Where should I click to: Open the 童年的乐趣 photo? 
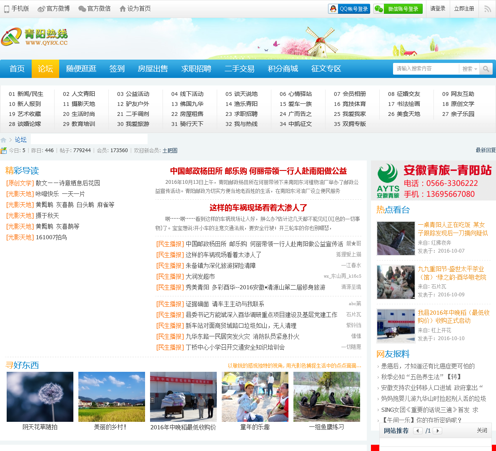[x=255, y=396]
